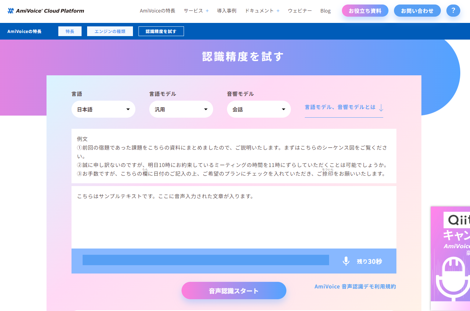
Task: Expand the 音響モデル dropdown showing 会話
Action: 259,109
